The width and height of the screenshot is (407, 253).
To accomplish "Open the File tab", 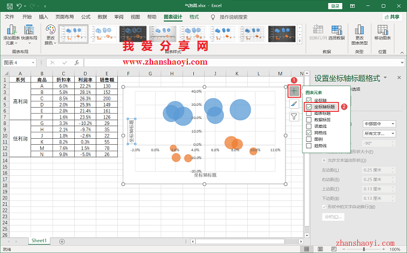I will coord(10,17).
